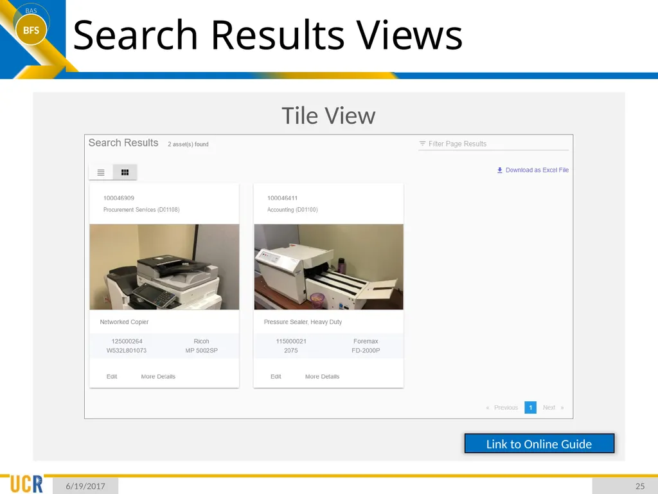Edit the Networked Copier asset
Viewport: 658px width, 494px height.
point(112,376)
